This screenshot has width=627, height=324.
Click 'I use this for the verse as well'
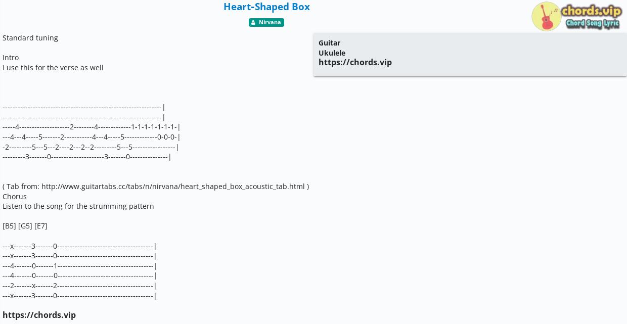pos(53,67)
